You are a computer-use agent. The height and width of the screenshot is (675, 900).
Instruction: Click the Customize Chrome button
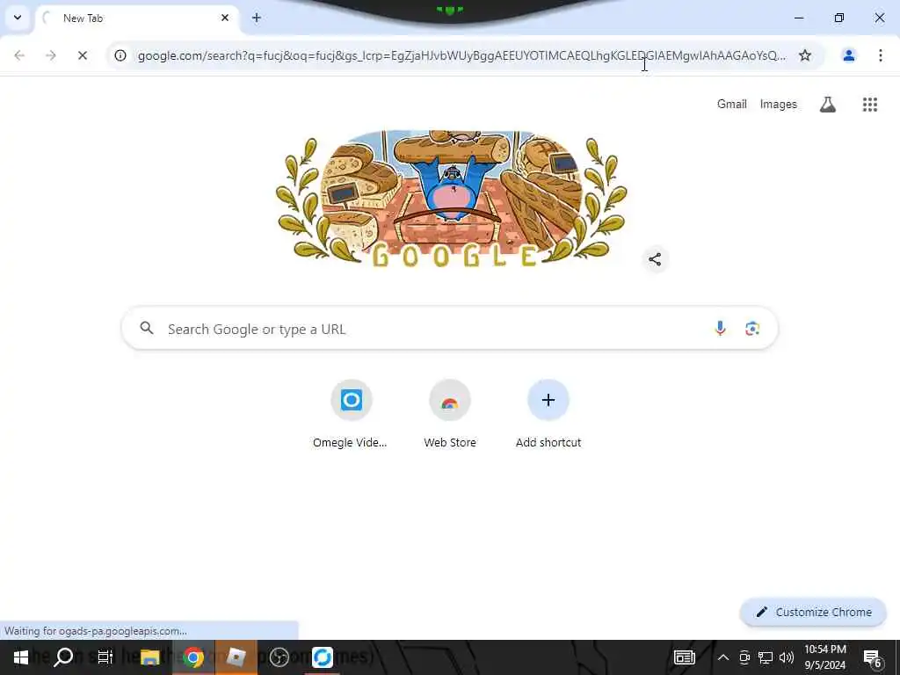pos(813,612)
